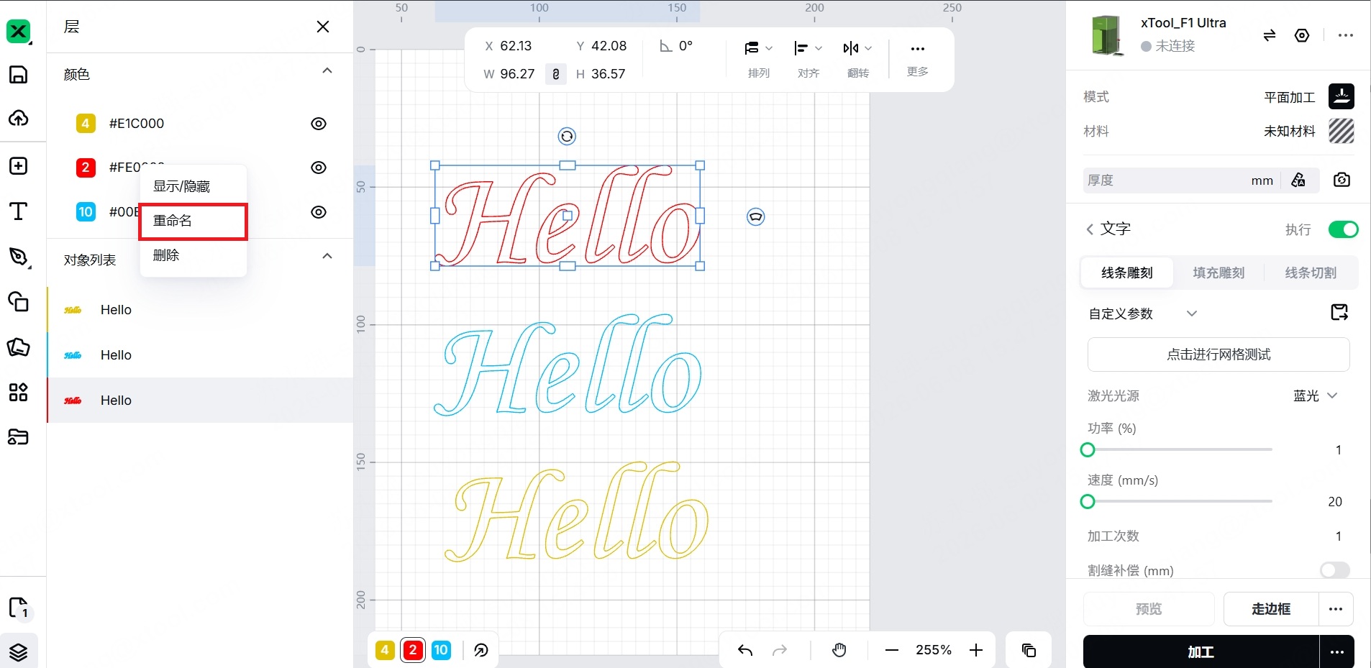Toggle the 割缝补偿 kerf compensation switch

(1335, 570)
